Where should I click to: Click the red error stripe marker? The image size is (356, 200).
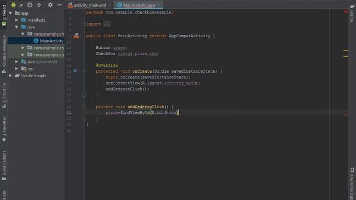346,115
